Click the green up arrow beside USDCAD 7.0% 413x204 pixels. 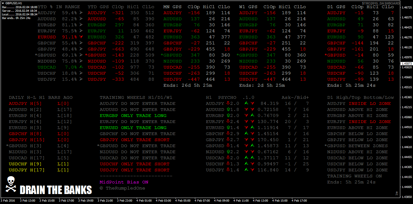[x=81, y=67]
